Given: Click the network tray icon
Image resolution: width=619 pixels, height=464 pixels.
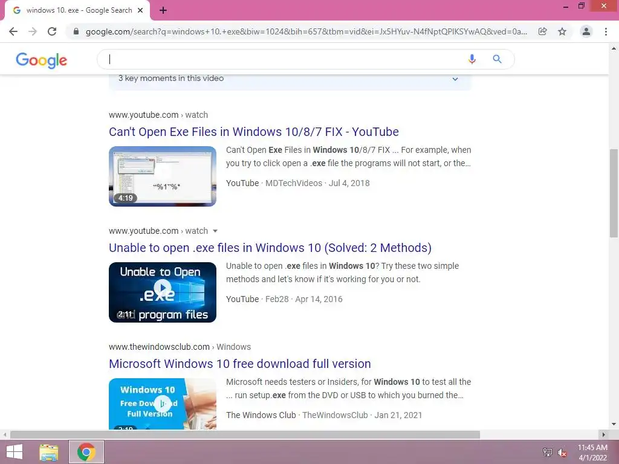Looking at the screenshot, I should pos(547,453).
